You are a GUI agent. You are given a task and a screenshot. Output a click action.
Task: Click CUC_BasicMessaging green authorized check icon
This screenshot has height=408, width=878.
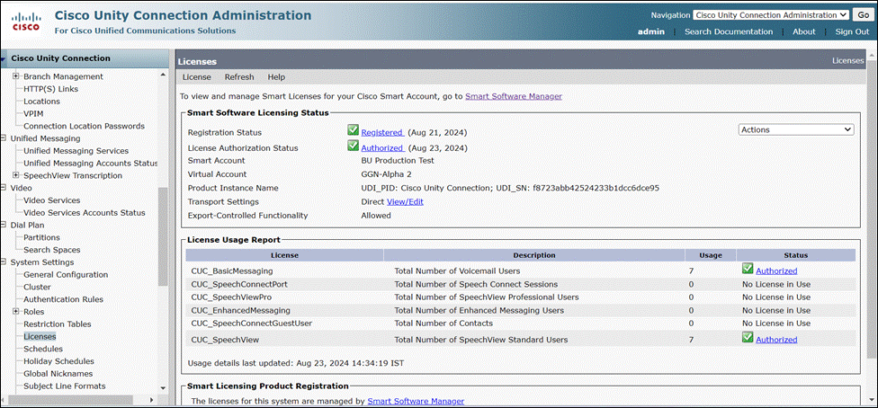(748, 269)
